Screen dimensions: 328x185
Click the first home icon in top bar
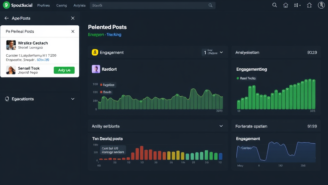[x=286, y=5]
